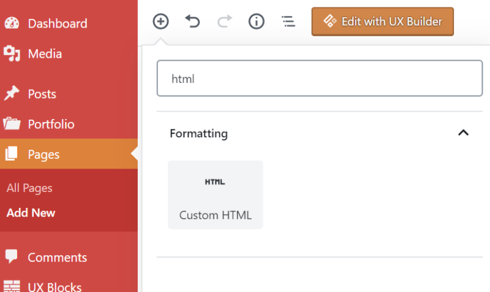Click the Dashboard gauge icon
The height and width of the screenshot is (292, 490).
pyautogui.click(x=12, y=23)
